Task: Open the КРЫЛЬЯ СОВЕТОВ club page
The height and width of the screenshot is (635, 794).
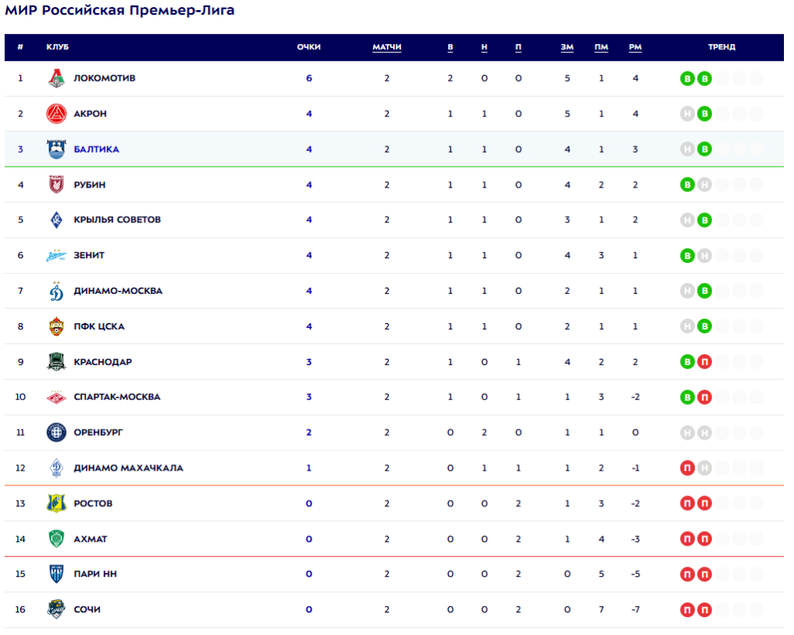Action: (x=117, y=219)
